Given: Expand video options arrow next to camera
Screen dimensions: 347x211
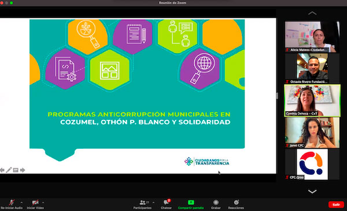Looking at the screenshot, I should coord(43,202).
